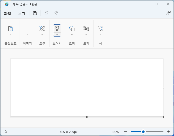Close the 그림판 window
Viewport: 174px width, 136px height.
tap(168, 4)
